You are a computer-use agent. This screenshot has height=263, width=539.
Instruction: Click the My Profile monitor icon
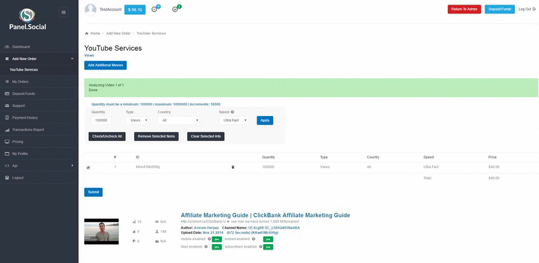click(x=7, y=154)
